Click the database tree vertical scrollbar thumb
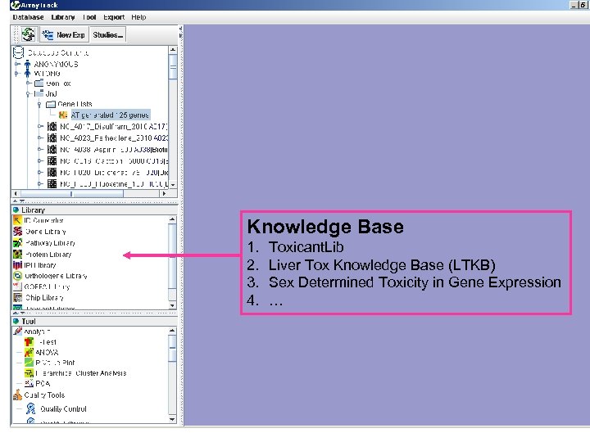The image size is (590, 442). pos(173,67)
